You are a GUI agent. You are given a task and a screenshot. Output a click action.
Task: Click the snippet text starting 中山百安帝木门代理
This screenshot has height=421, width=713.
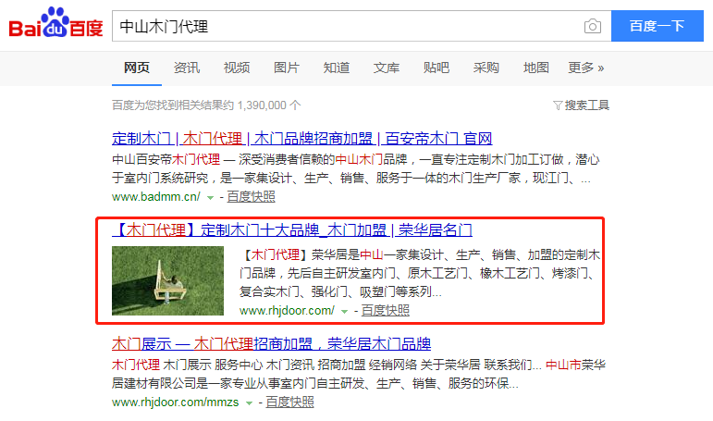(x=356, y=168)
